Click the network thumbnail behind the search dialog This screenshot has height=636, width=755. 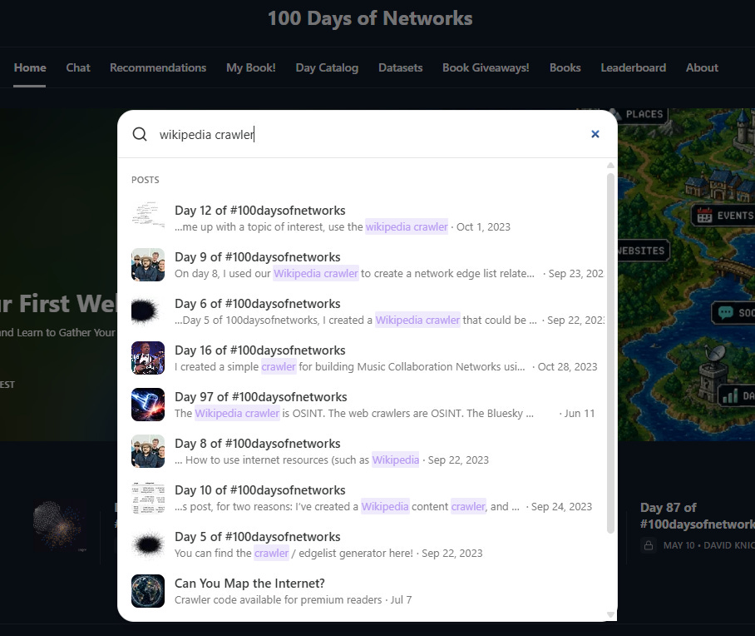tap(60, 526)
